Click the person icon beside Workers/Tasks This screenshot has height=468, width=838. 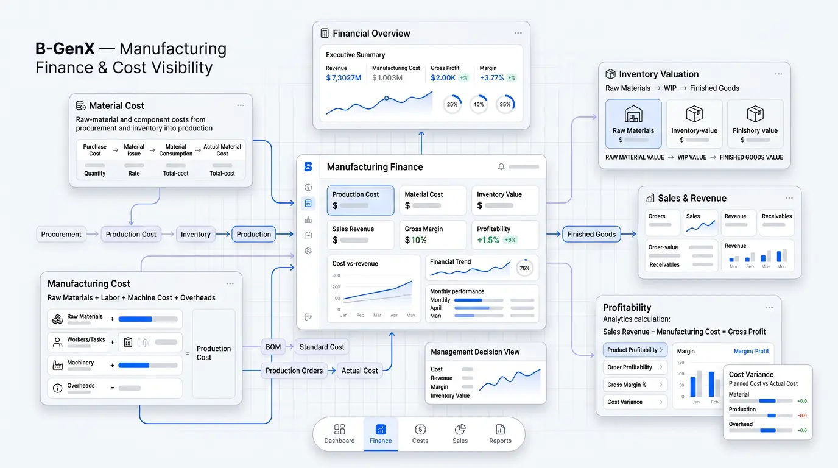coord(58,342)
